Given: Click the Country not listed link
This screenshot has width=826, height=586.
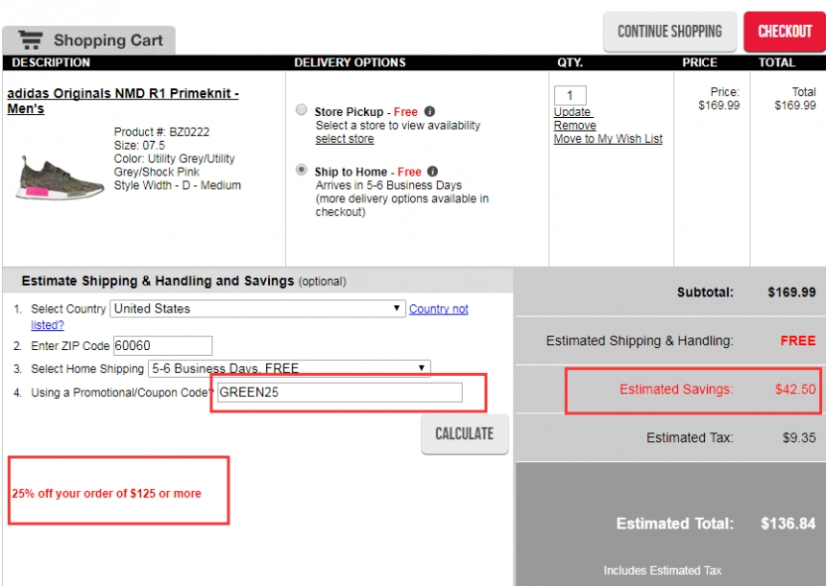Looking at the screenshot, I should click(439, 309).
